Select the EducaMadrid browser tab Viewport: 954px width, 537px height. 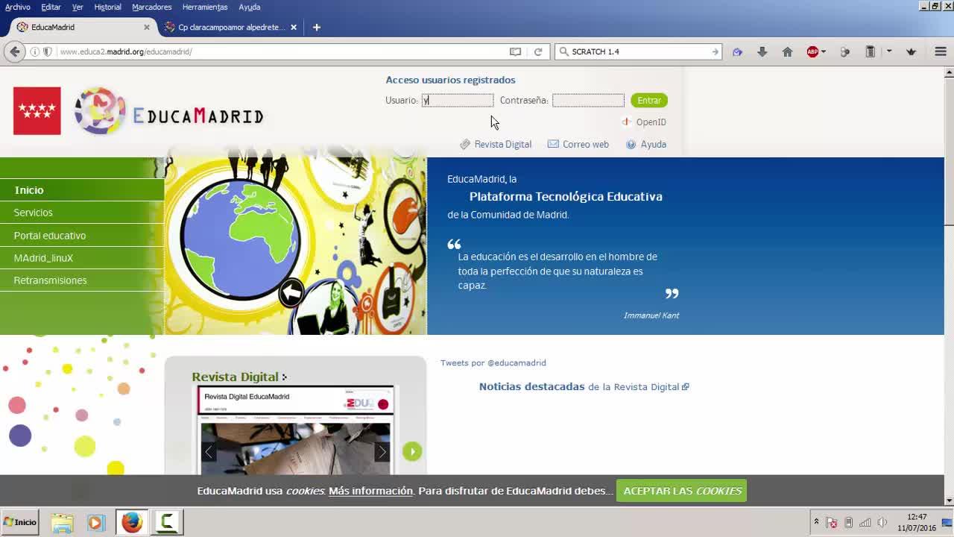(80, 27)
